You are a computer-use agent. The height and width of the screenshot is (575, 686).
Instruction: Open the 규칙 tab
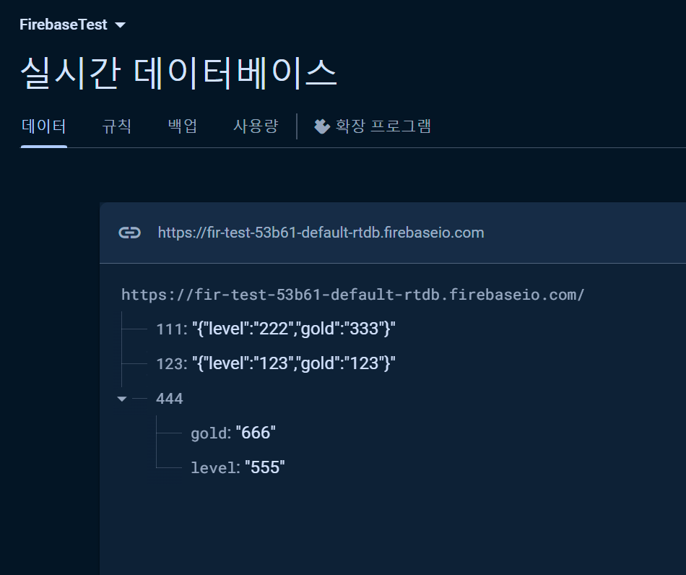[x=116, y=126]
